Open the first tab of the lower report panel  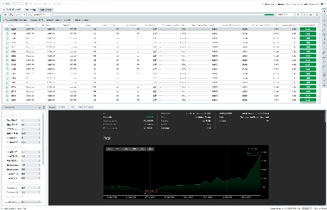pos(52,107)
